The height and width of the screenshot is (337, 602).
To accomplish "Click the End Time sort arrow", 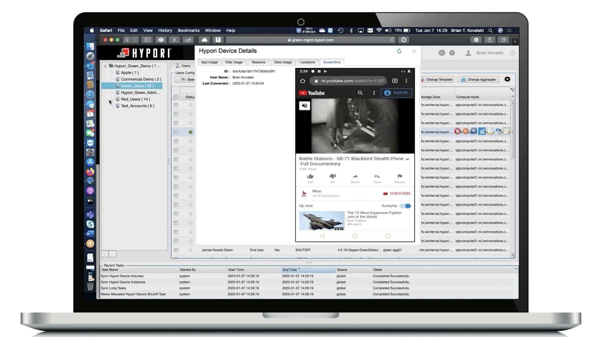I will (x=299, y=269).
